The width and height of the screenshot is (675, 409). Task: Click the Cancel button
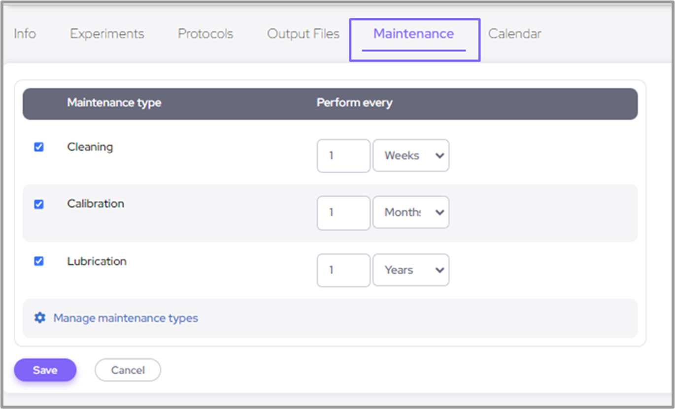pyautogui.click(x=128, y=370)
